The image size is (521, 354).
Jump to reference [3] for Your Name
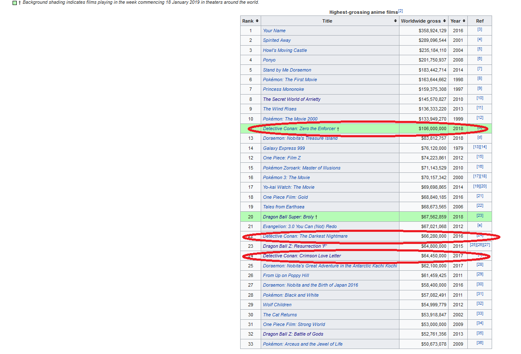(480, 30)
